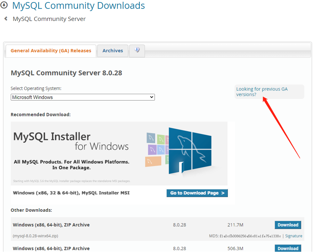Click the Go to Download Page button
This screenshot has width=326, height=252.
[x=197, y=193]
